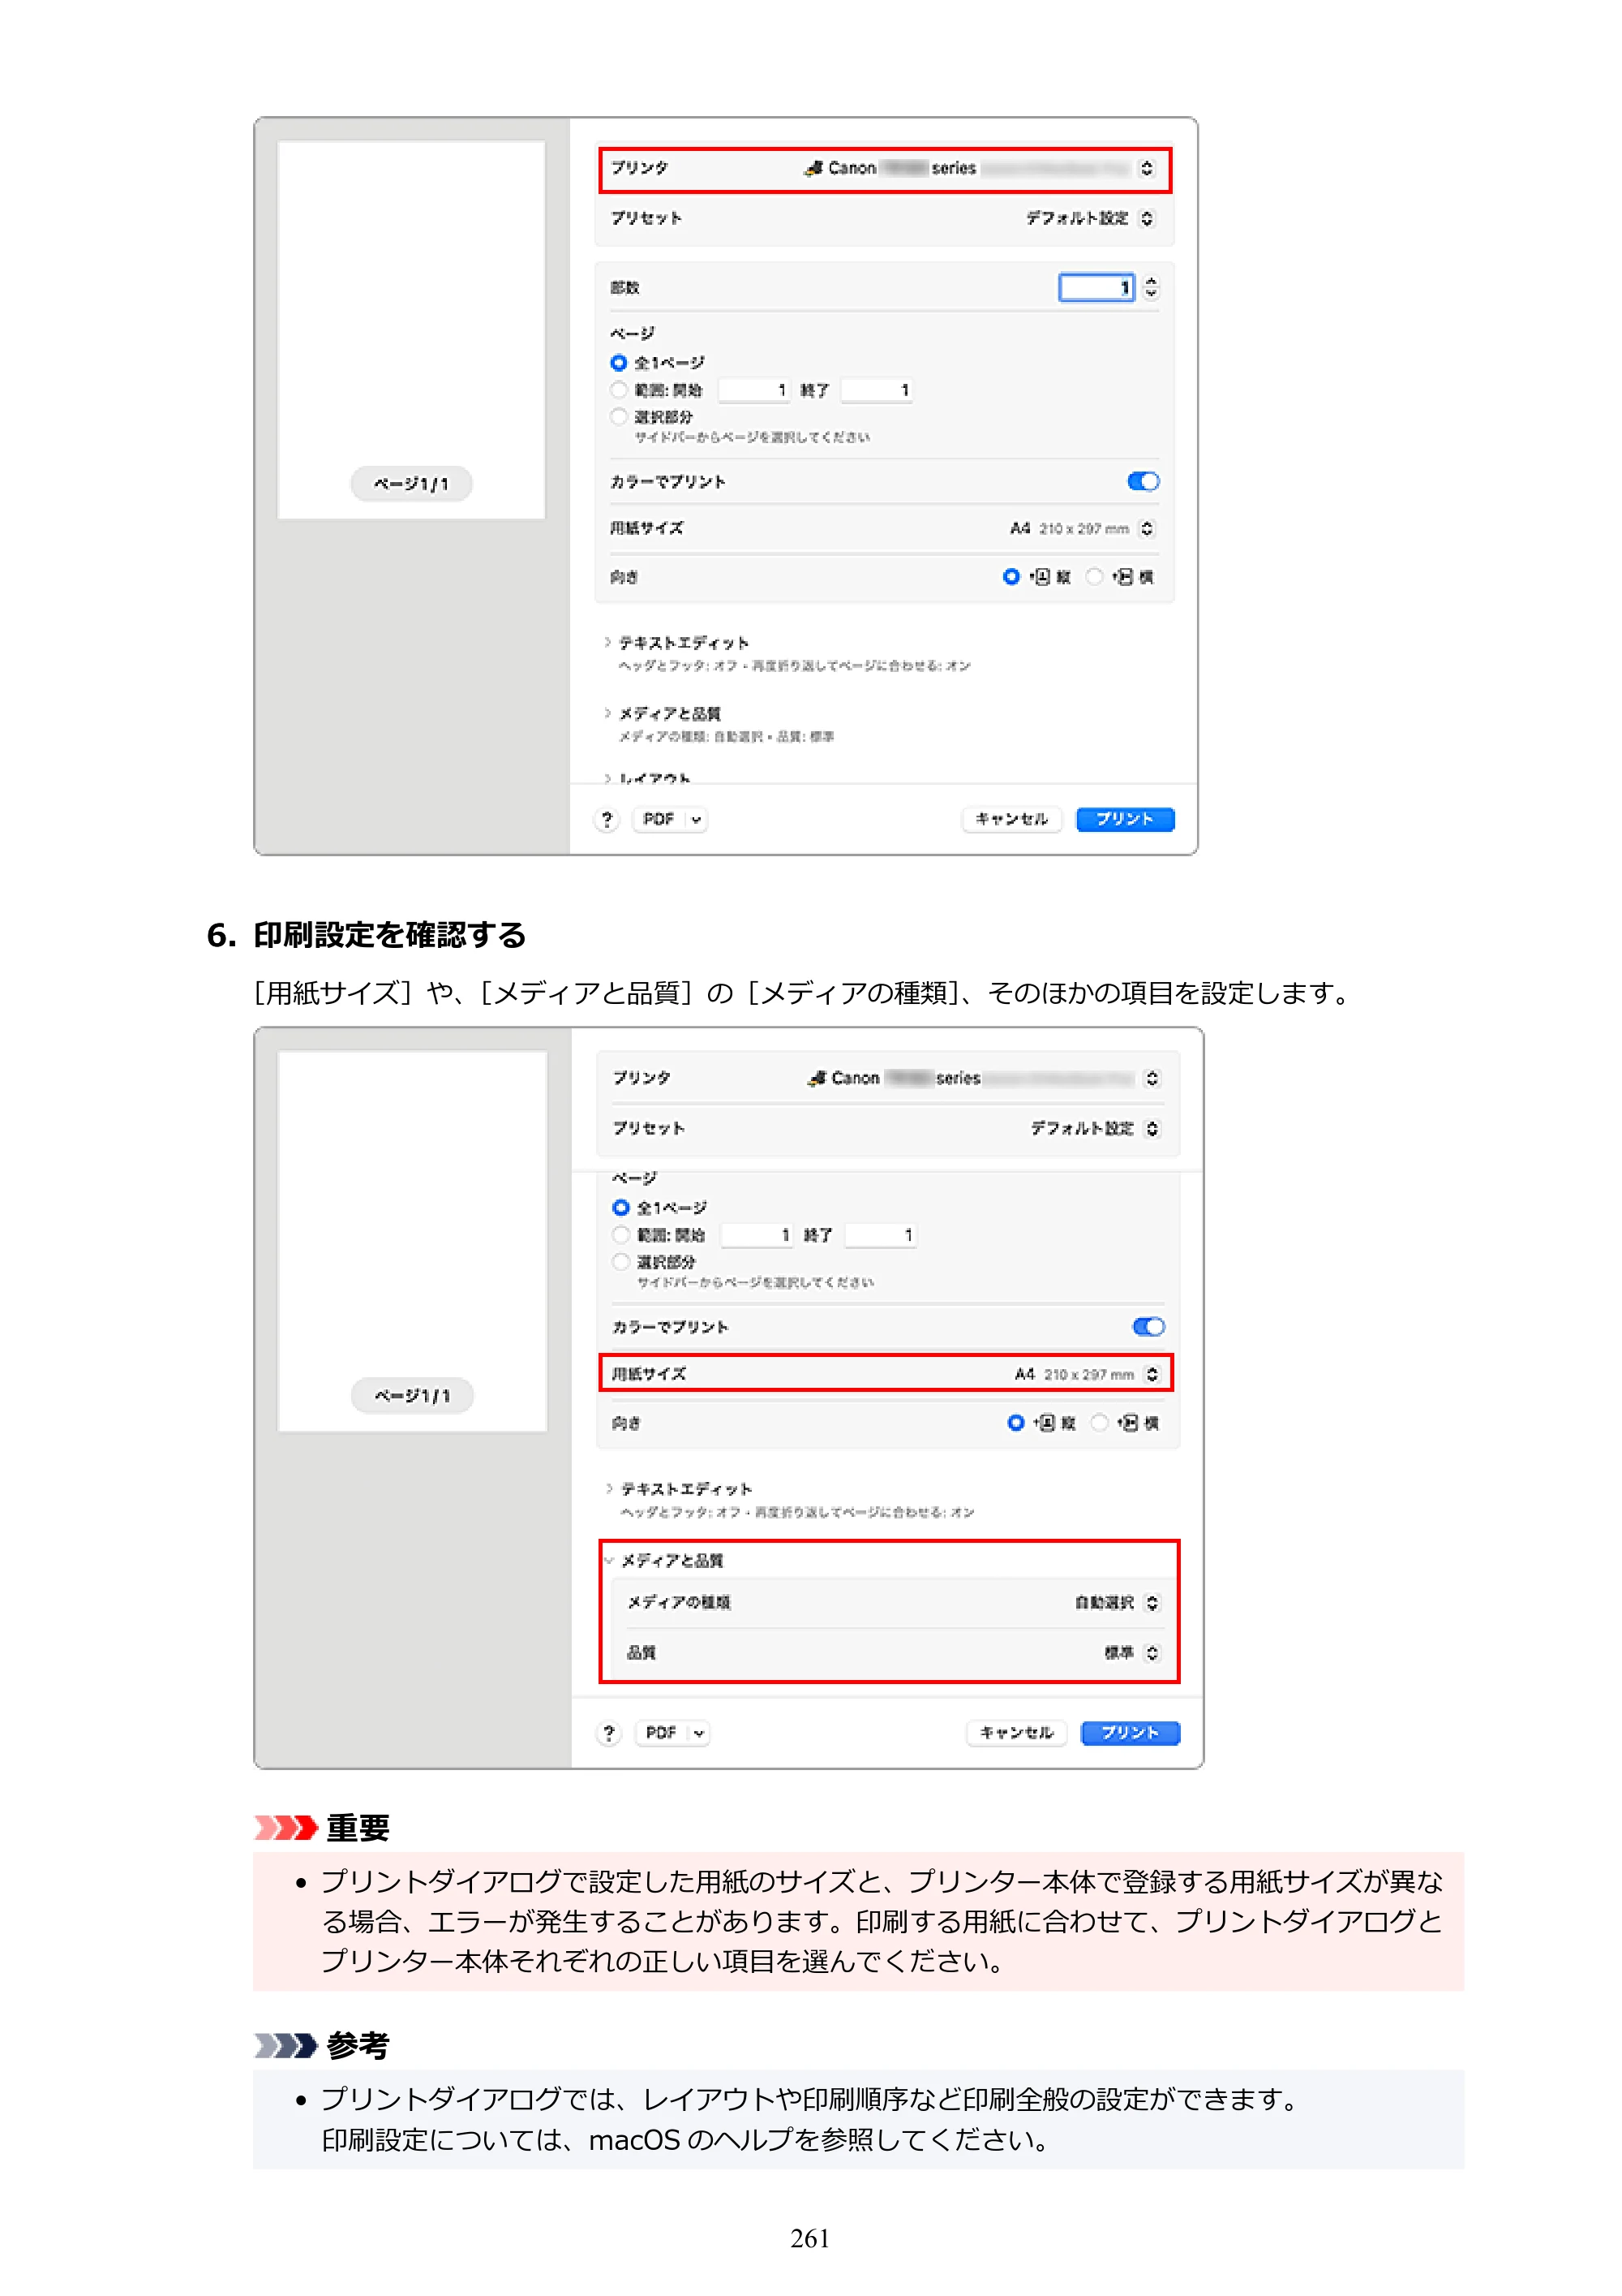Click the cancel button in the lower dialog
1622x2296 pixels.
(x=1016, y=1734)
